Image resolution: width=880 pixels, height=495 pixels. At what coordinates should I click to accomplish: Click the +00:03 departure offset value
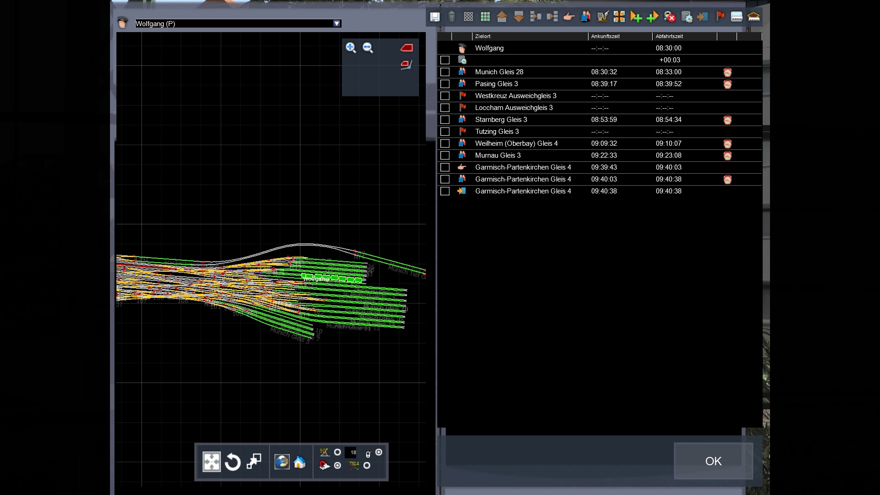670,60
